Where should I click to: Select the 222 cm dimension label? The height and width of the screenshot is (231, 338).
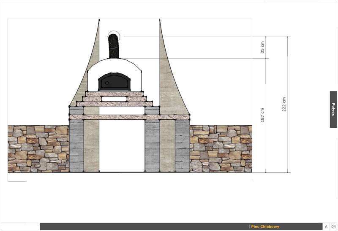(284, 105)
